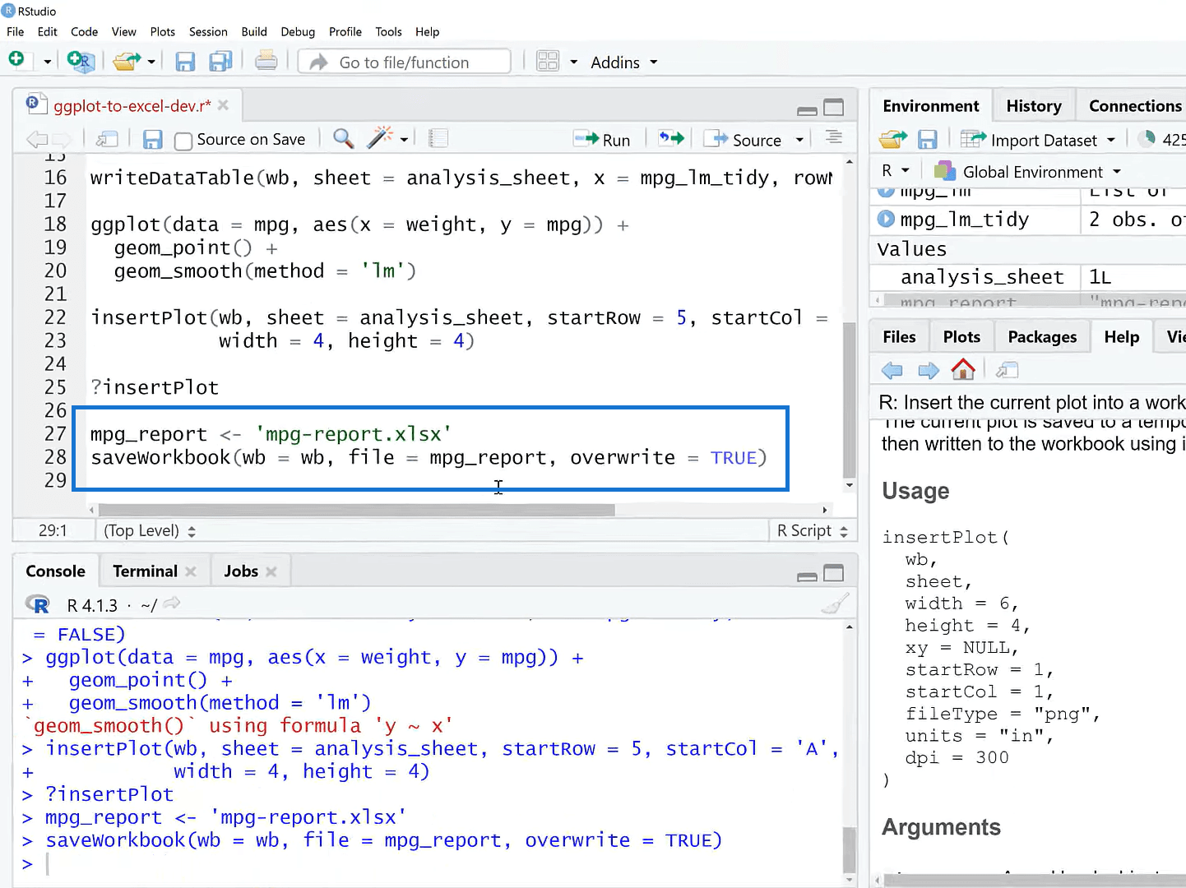Open the workspace panes dropdown arrow
The width and height of the screenshot is (1186, 888).
click(573, 62)
